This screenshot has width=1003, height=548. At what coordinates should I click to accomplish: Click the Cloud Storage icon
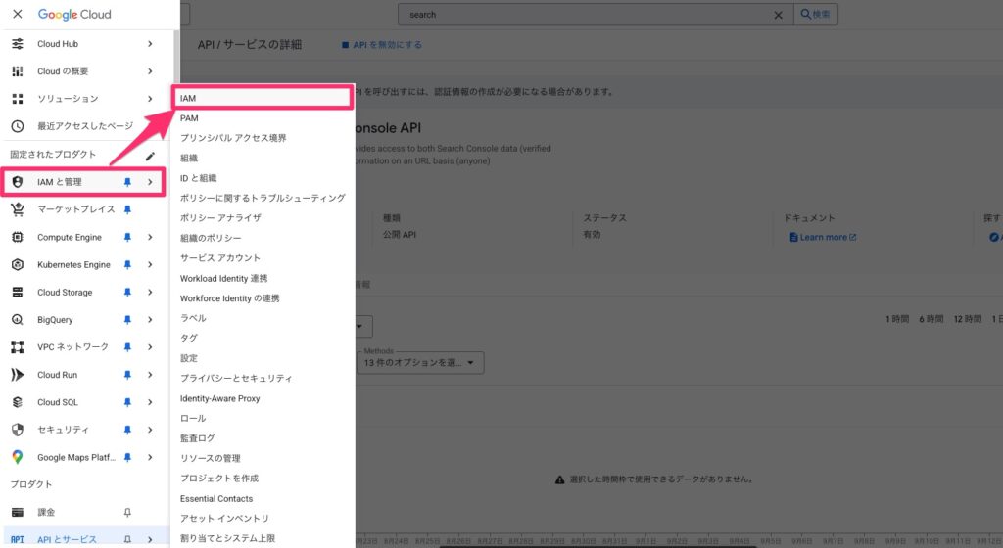pos(17,292)
